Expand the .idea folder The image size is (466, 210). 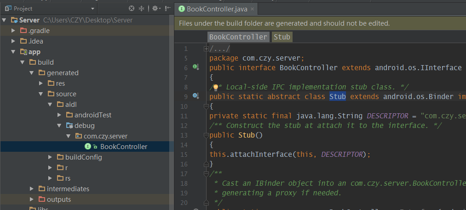pos(13,41)
